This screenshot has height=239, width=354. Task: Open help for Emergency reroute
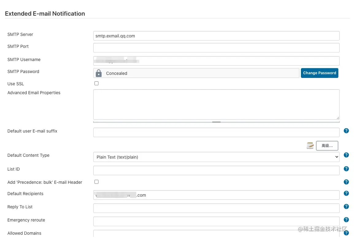(346, 220)
